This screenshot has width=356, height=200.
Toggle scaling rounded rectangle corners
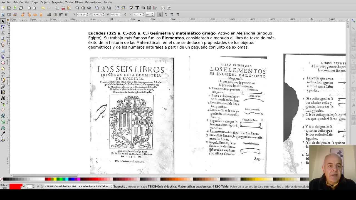tap(166, 14)
